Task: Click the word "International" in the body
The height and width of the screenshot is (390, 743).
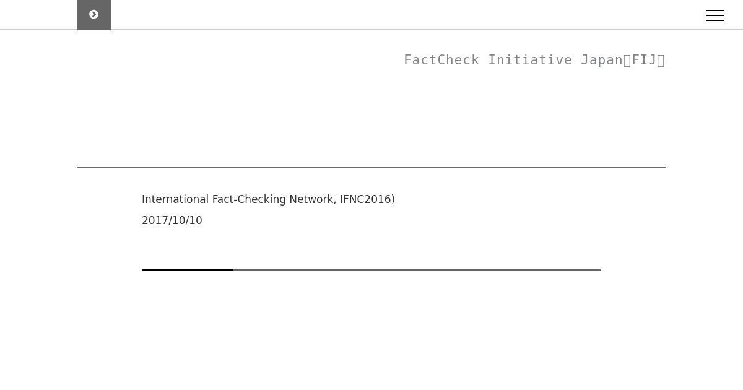Action: coord(175,199)
